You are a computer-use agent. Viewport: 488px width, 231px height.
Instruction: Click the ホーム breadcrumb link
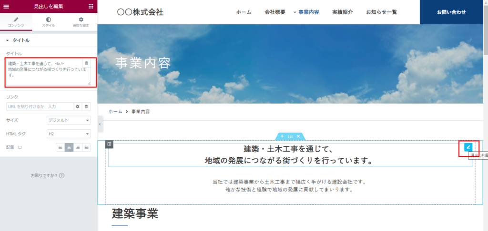point(115,111)
